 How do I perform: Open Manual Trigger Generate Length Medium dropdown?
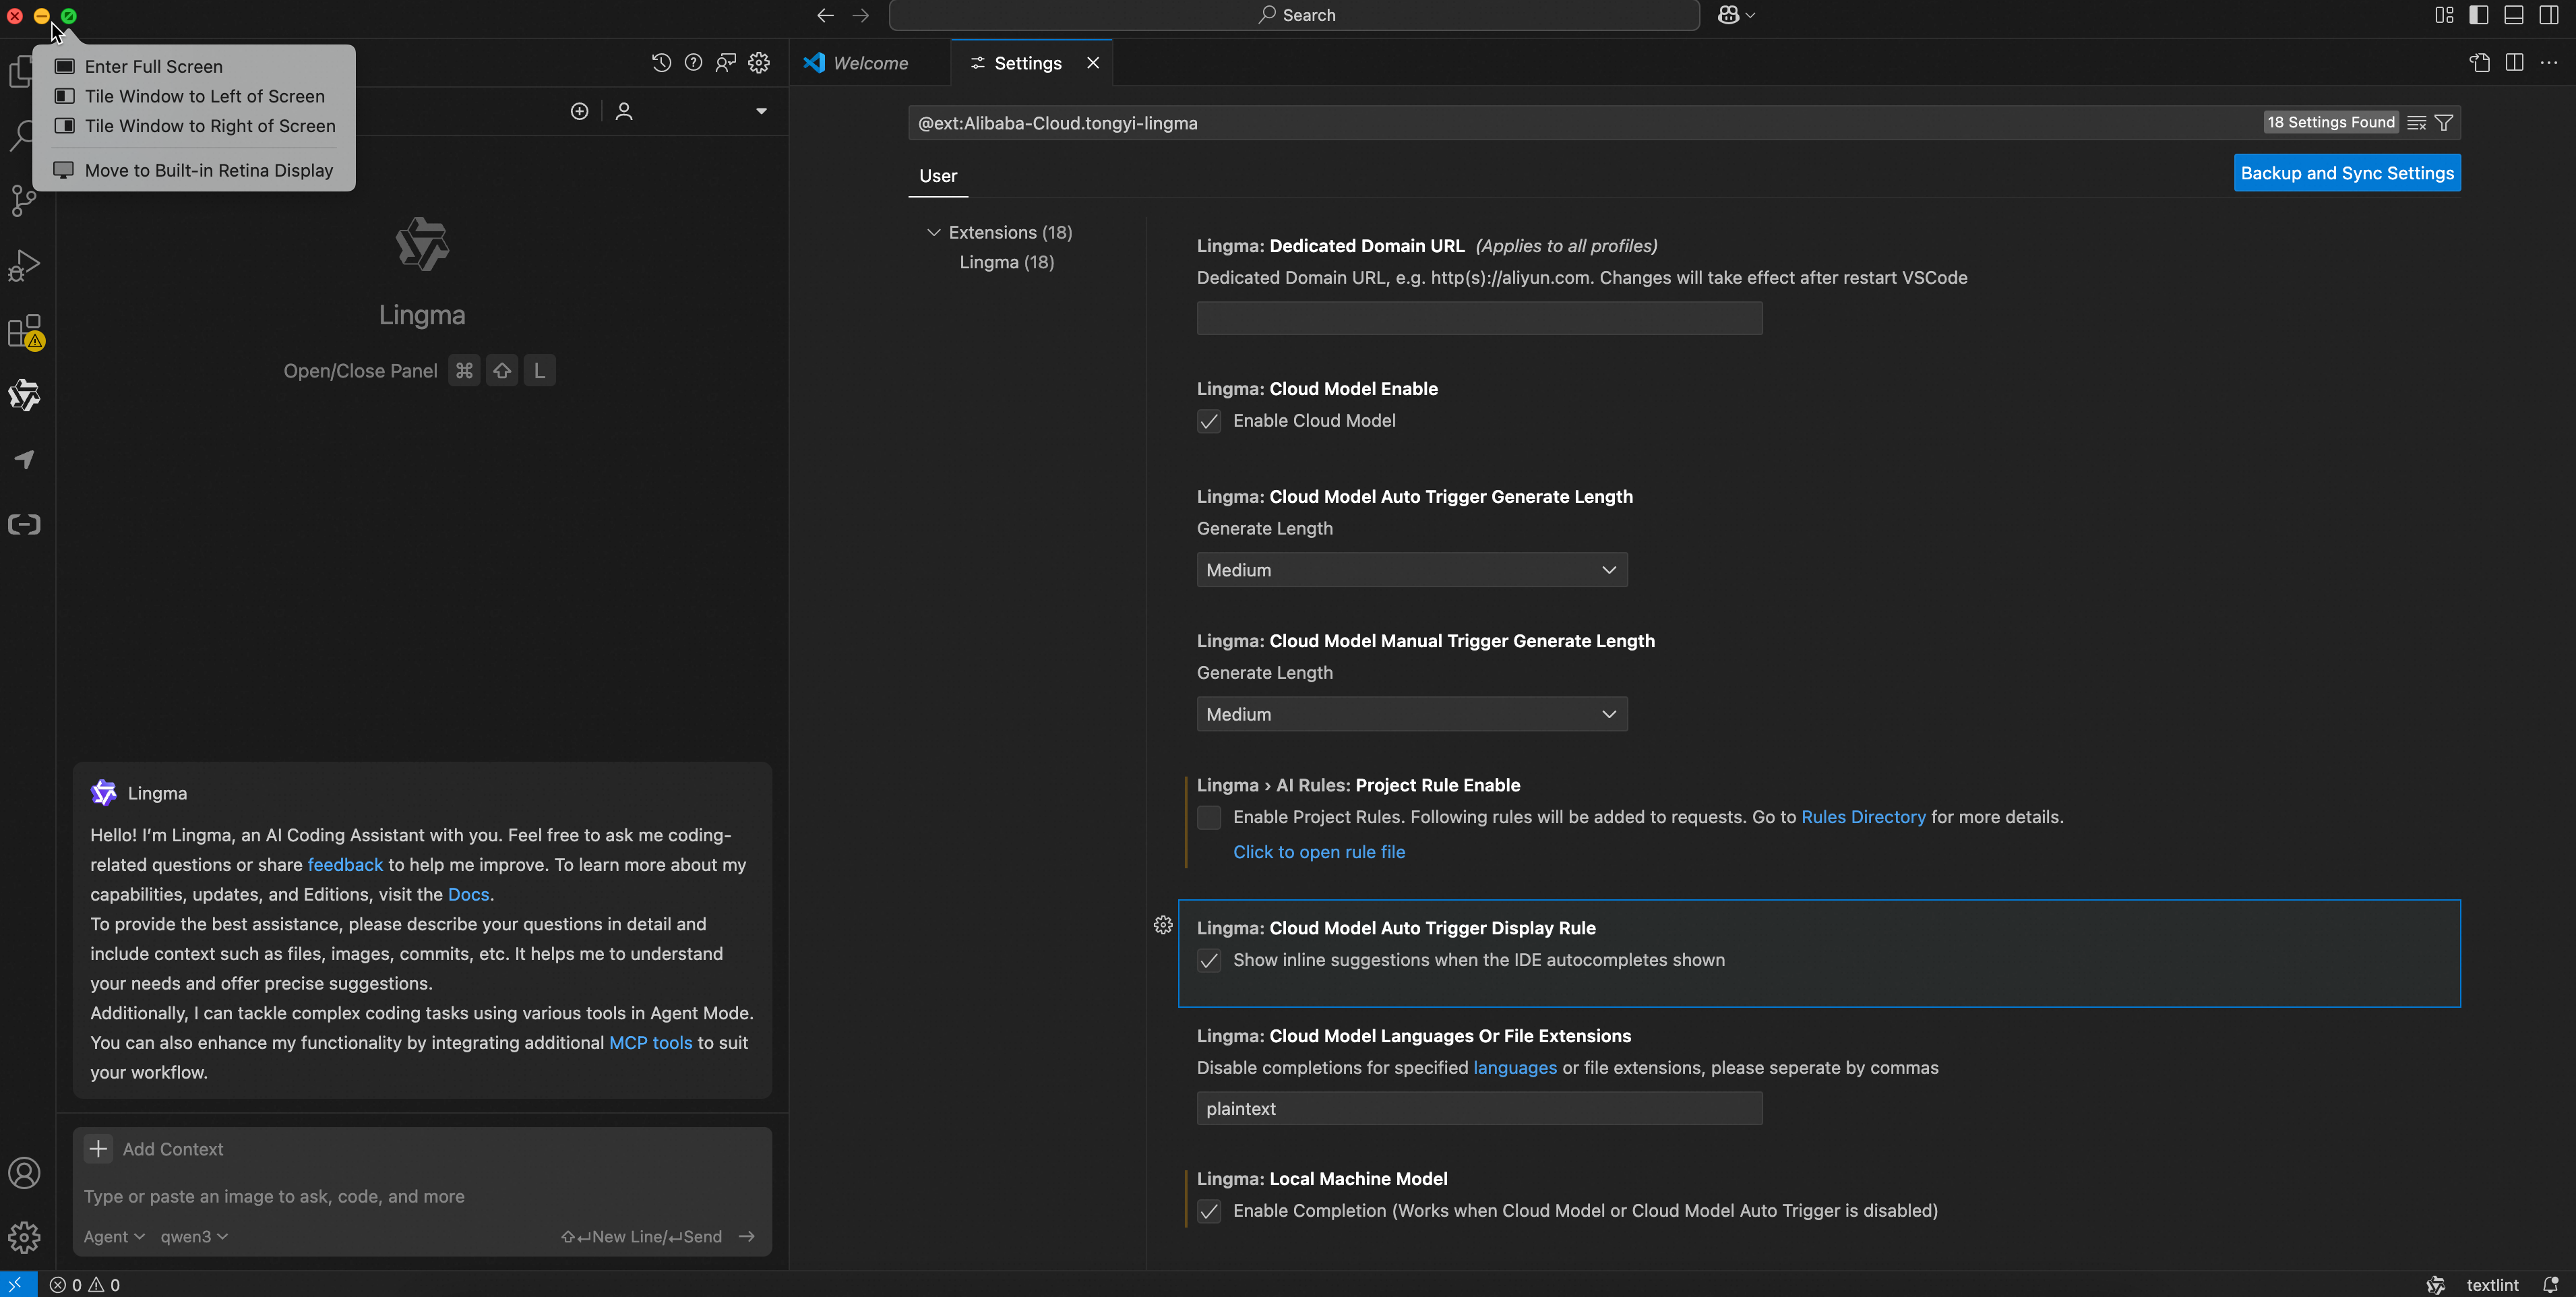1412,714
